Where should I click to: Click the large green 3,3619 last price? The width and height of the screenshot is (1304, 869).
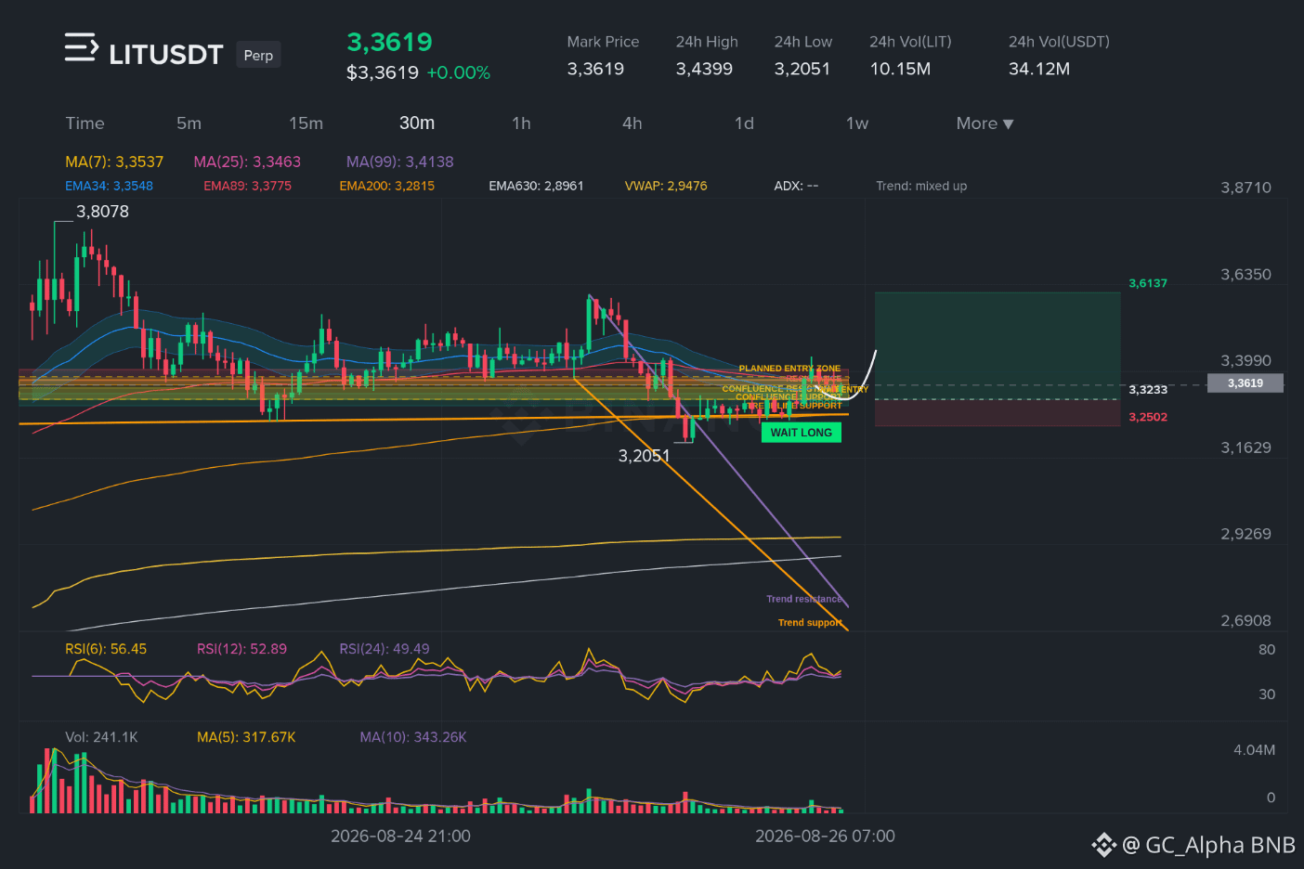tap(390, 42)
